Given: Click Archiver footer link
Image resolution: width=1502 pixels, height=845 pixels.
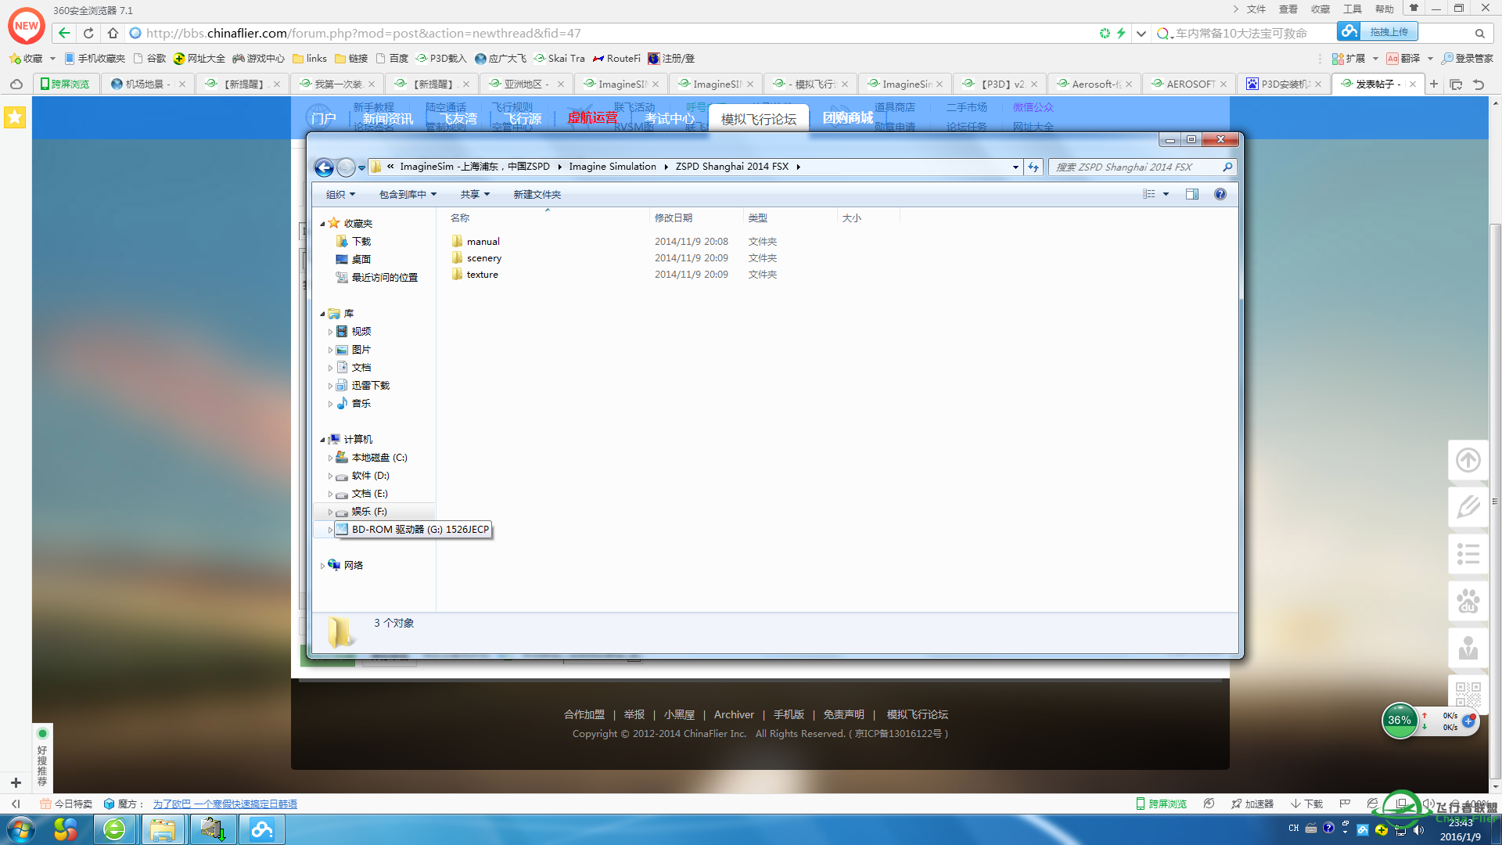Looking at the screenshot, I should pos(734,714).
